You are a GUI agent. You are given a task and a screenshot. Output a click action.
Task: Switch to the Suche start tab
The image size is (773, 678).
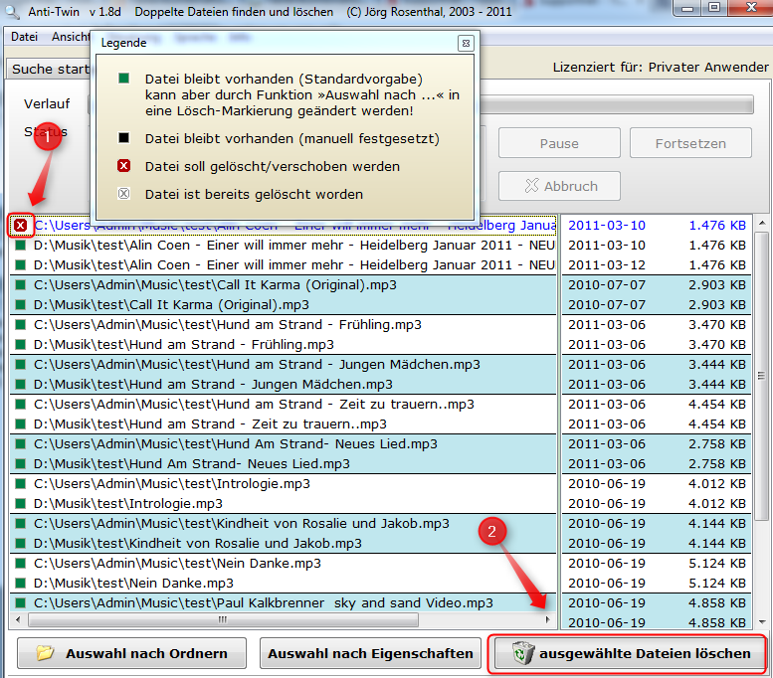click(x=50, y=69)
